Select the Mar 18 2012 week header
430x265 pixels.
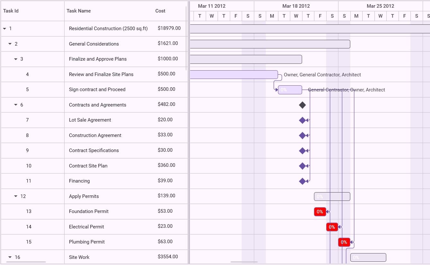(296, 6)
